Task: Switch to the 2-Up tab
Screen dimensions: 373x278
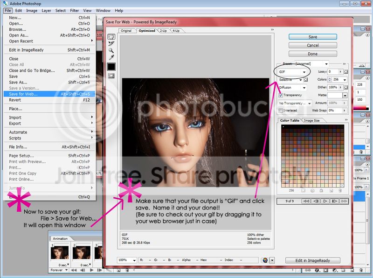Action: [163, 31]
